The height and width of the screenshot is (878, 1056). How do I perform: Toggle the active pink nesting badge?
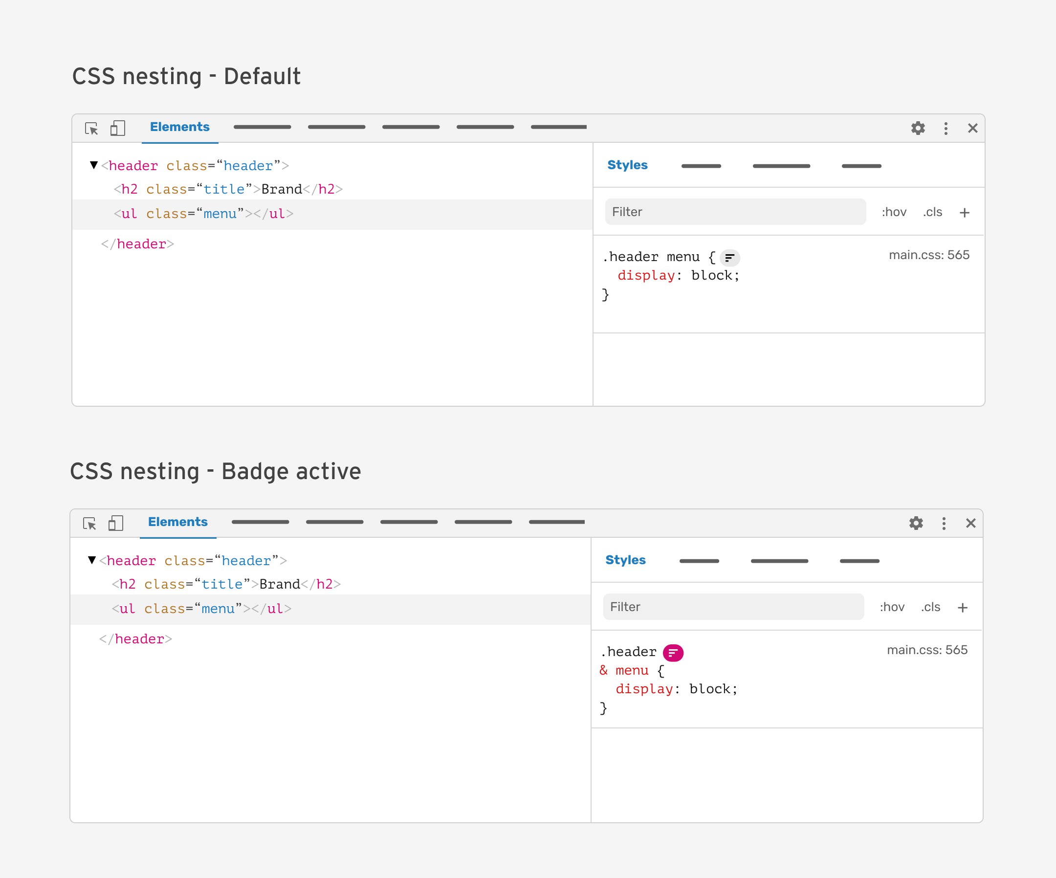[x=673, y=653]
